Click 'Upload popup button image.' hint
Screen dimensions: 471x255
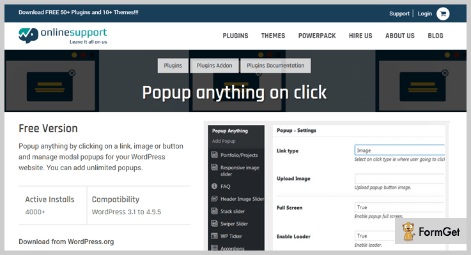(x=382, y=187)
